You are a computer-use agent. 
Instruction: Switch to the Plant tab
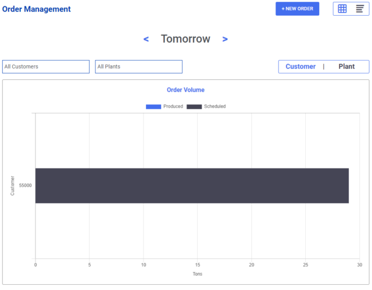[x=346, y=66]
